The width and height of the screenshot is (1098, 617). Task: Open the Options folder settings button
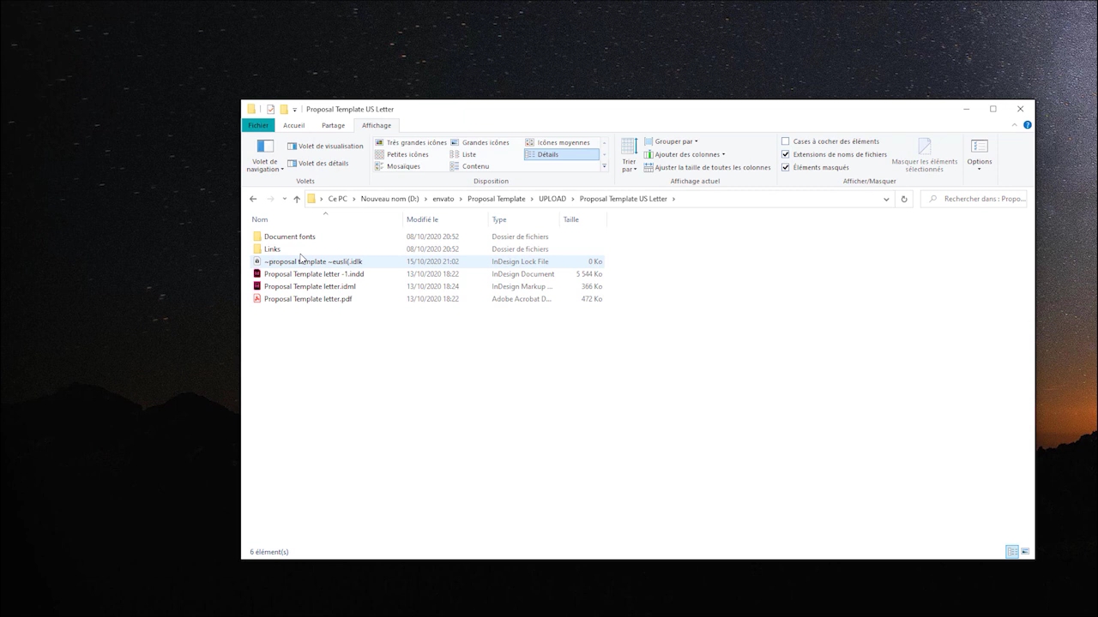point(979,154)
